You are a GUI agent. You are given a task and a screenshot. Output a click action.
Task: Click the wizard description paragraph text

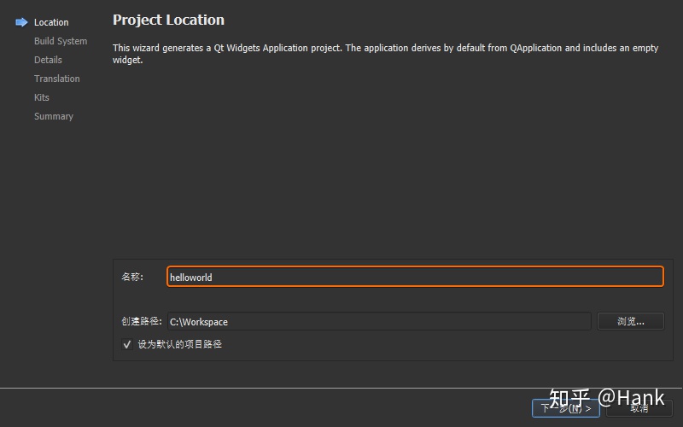click(386, 54)
